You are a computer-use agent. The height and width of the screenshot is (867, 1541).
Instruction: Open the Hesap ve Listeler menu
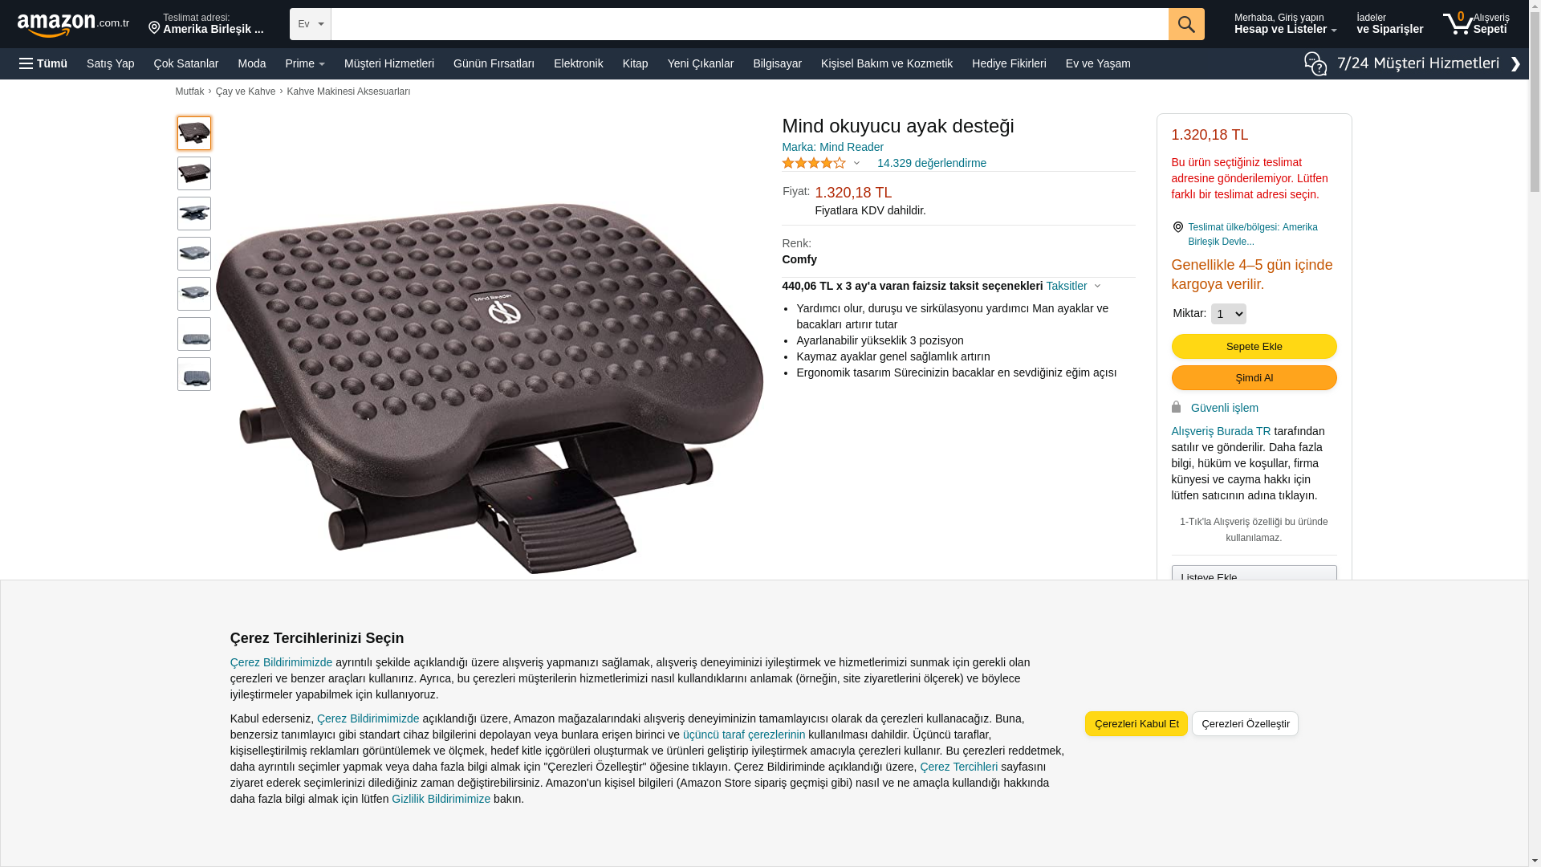click(1285, 24)
